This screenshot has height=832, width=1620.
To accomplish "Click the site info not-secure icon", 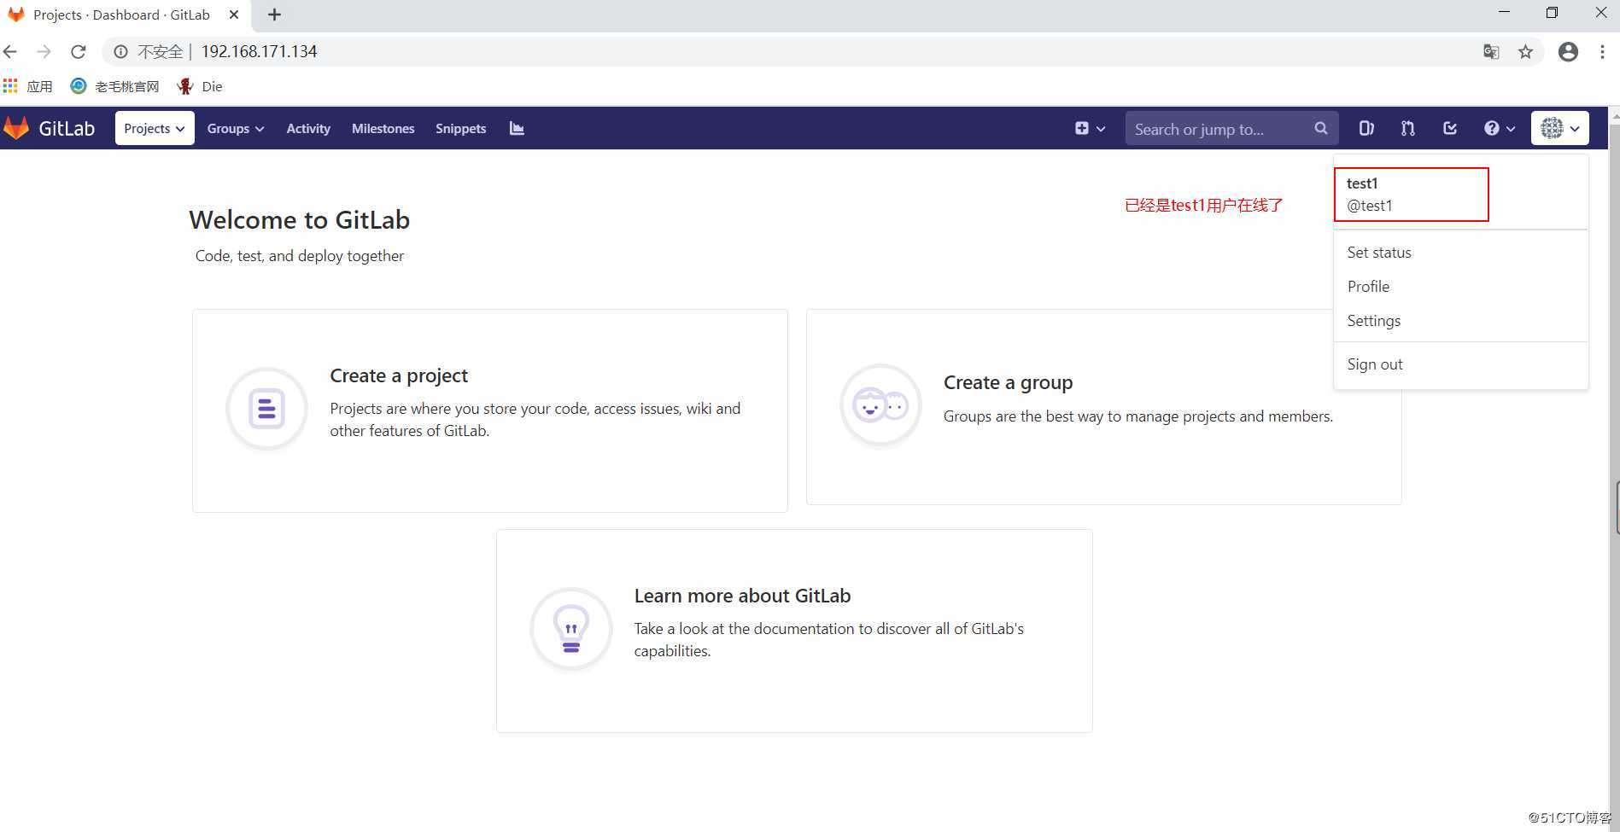I will tap(121, 51).
